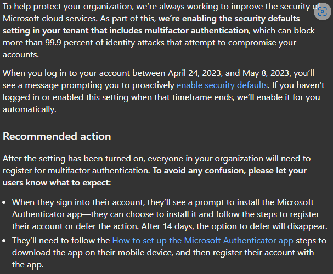Click the bullet marker before 'When they sign into'
This screenshot has height=274, width=333.
(4, 203)
